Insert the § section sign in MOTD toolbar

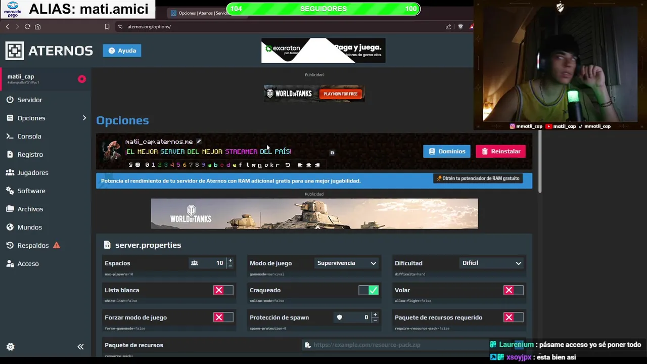pyautogui.click(x=131, y=165)
